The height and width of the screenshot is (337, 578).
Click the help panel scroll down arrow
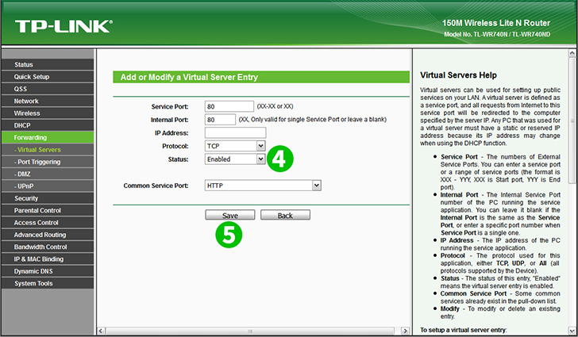(x=572, y=331)
